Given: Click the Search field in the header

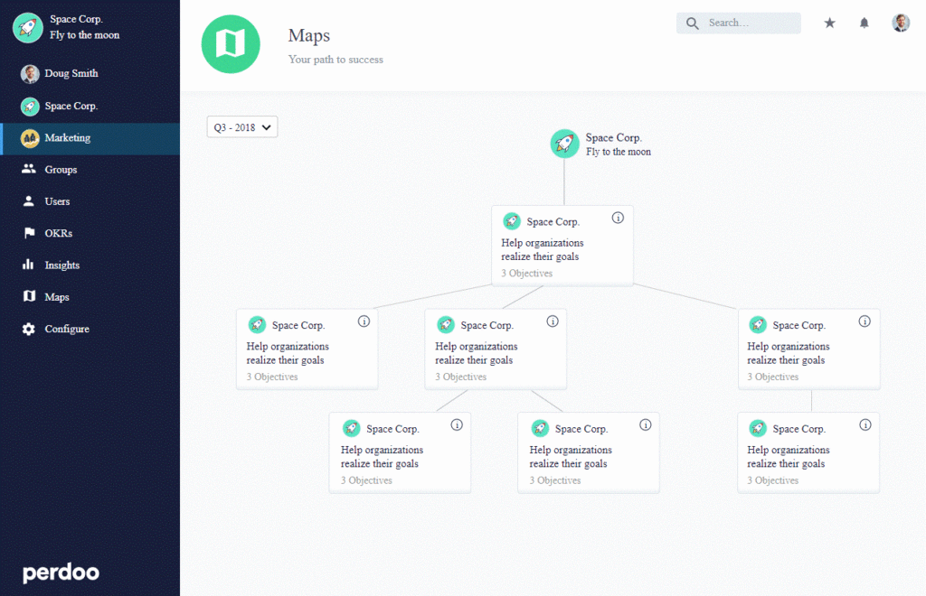Looking at the screenshot, I should [x=739, y=23].
